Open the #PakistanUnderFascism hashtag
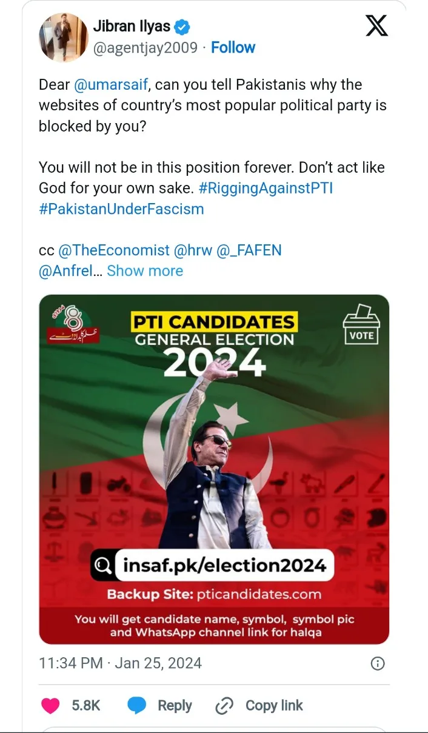This screenshot has height=733, width=428. click(x=121, y=209)
